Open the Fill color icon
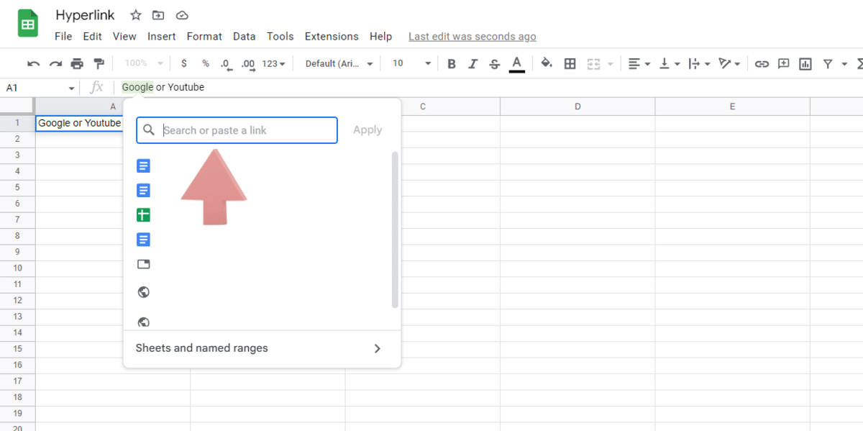The width and height of the screenshot is (863, 431). click(547, 63)
